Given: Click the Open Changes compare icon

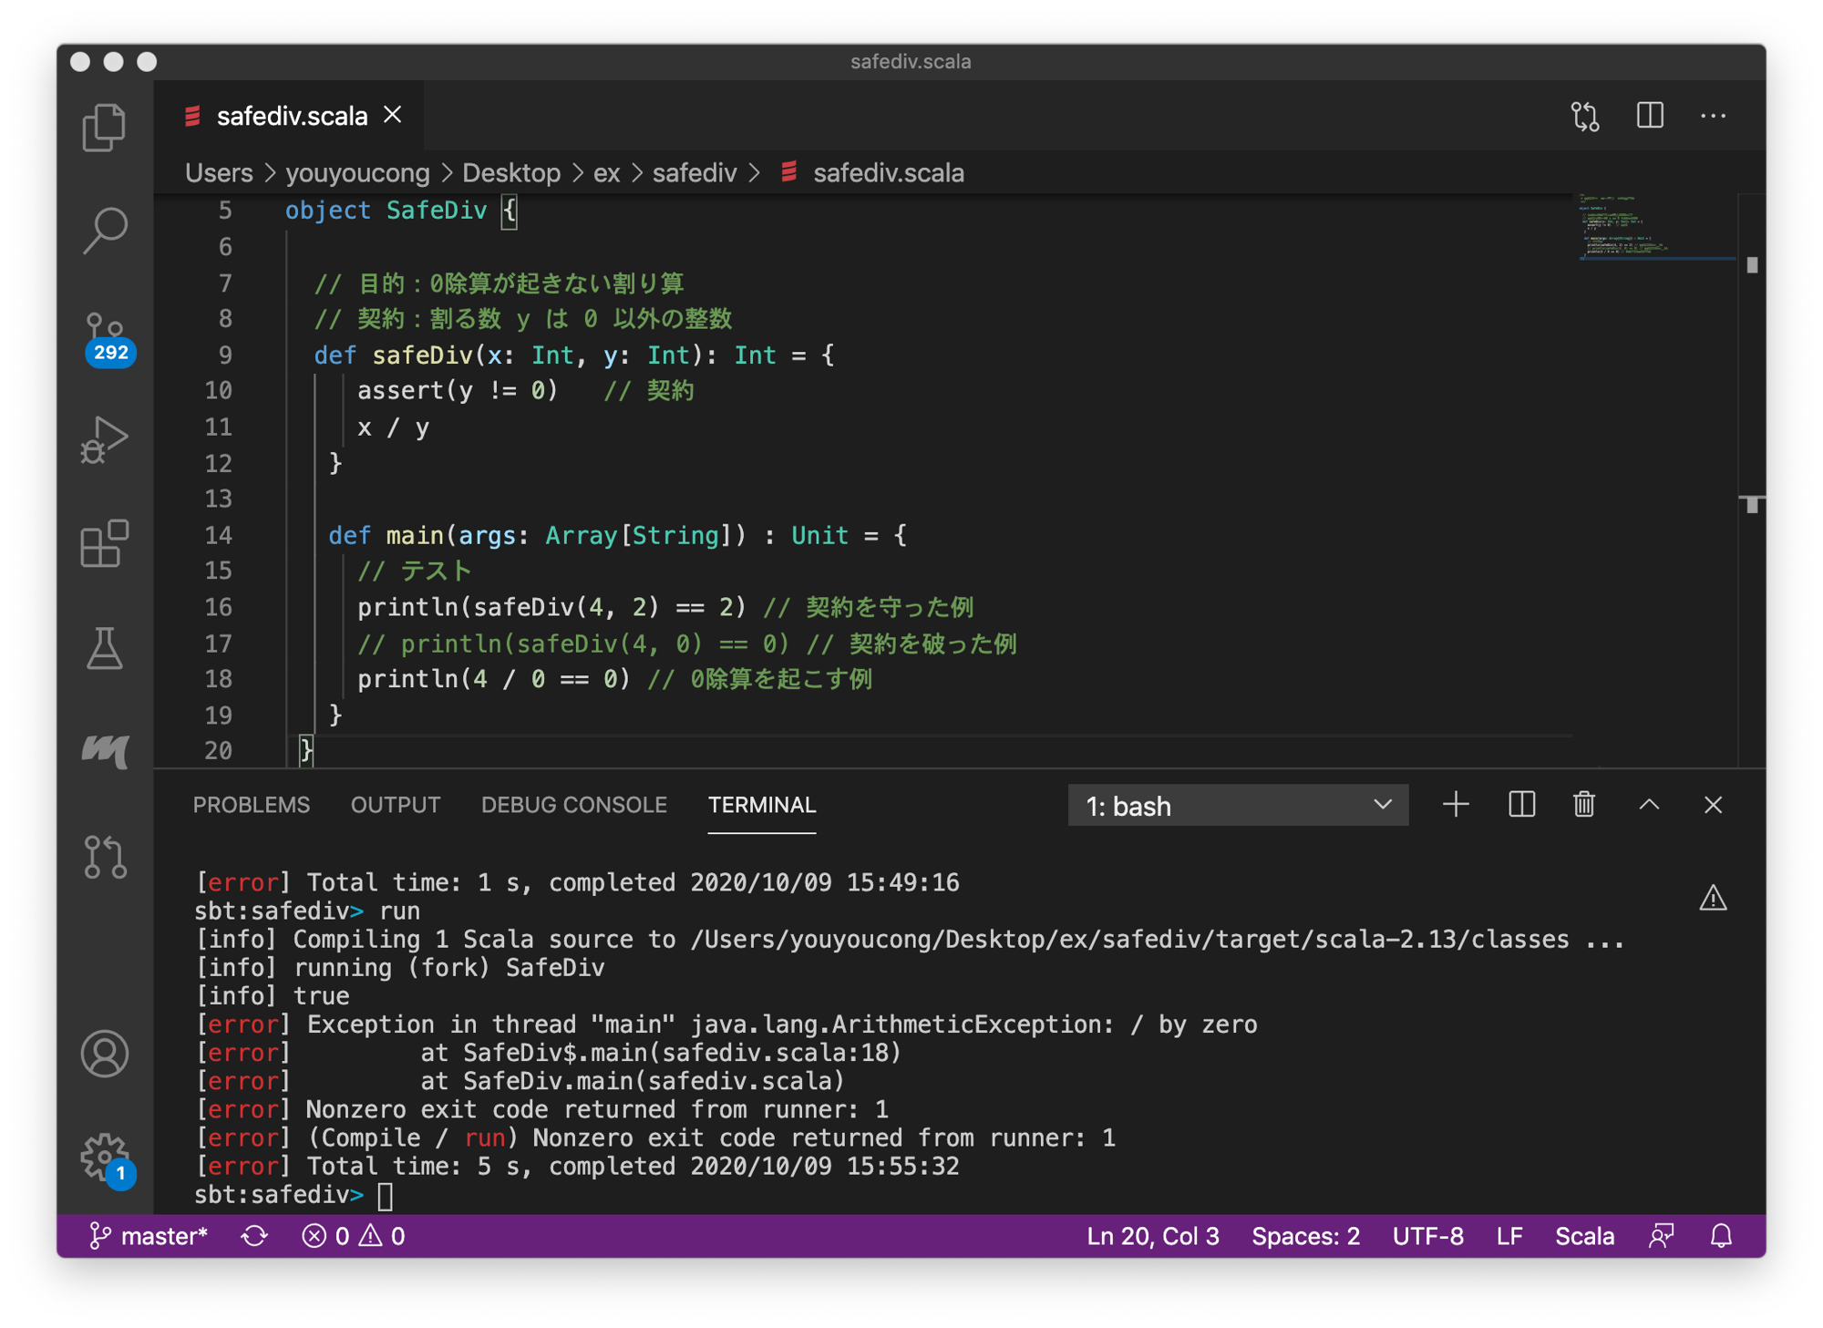Looking at the screenshot, I should coord(1585,116).
